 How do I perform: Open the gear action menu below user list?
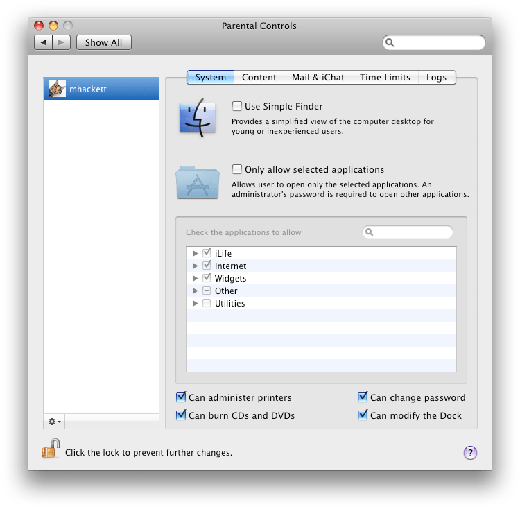pos(54,422)
